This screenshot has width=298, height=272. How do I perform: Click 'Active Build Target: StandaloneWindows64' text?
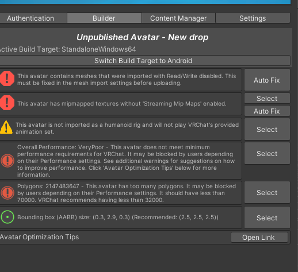click(68, 49)
